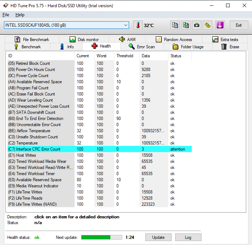
Task: Select the (AA) Available Reserved Space row
Action: tap(100, 82)
